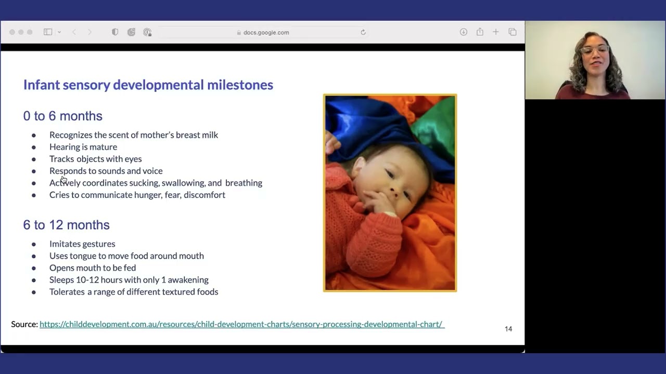Focus the docs.google.com address bar
This screenshot has width=666, height=374.
tap(263, 32)
